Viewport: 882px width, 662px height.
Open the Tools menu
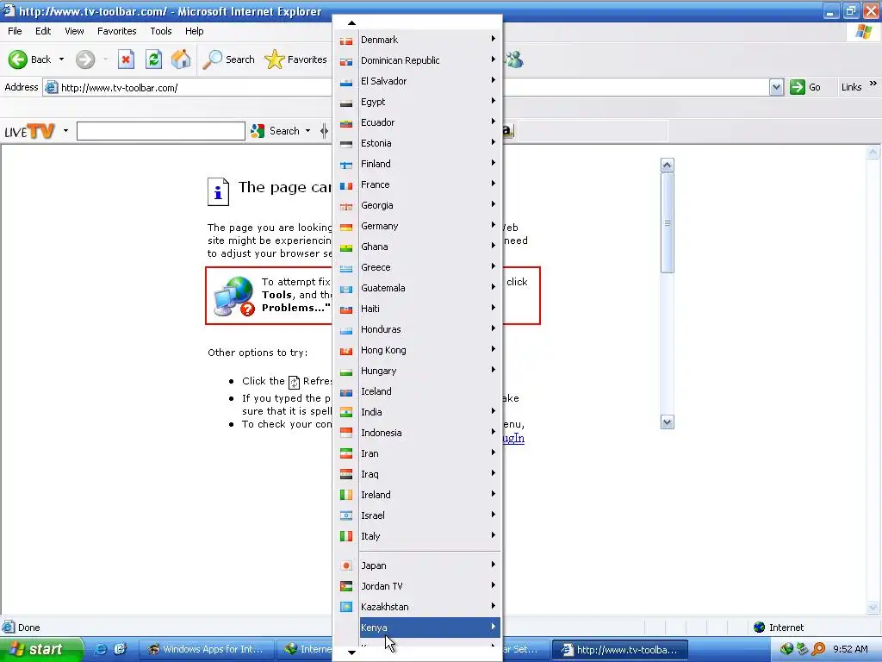pos(161,31)
